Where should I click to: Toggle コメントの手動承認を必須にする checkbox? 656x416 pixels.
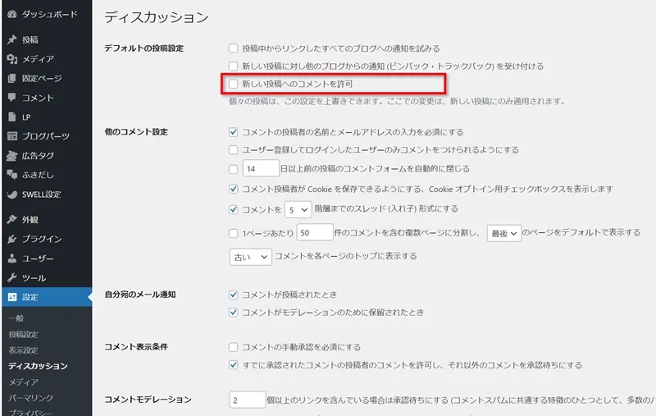(x=235, y=347)
